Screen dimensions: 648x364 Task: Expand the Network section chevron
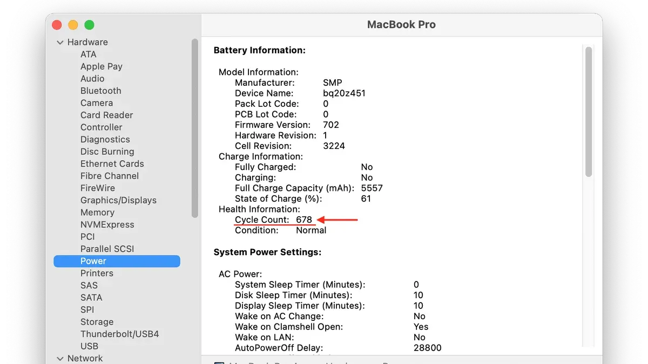[59, 358]
